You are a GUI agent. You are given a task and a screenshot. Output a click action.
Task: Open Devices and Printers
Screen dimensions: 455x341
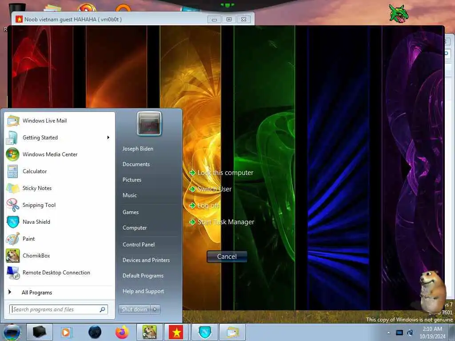pos(146,260)
